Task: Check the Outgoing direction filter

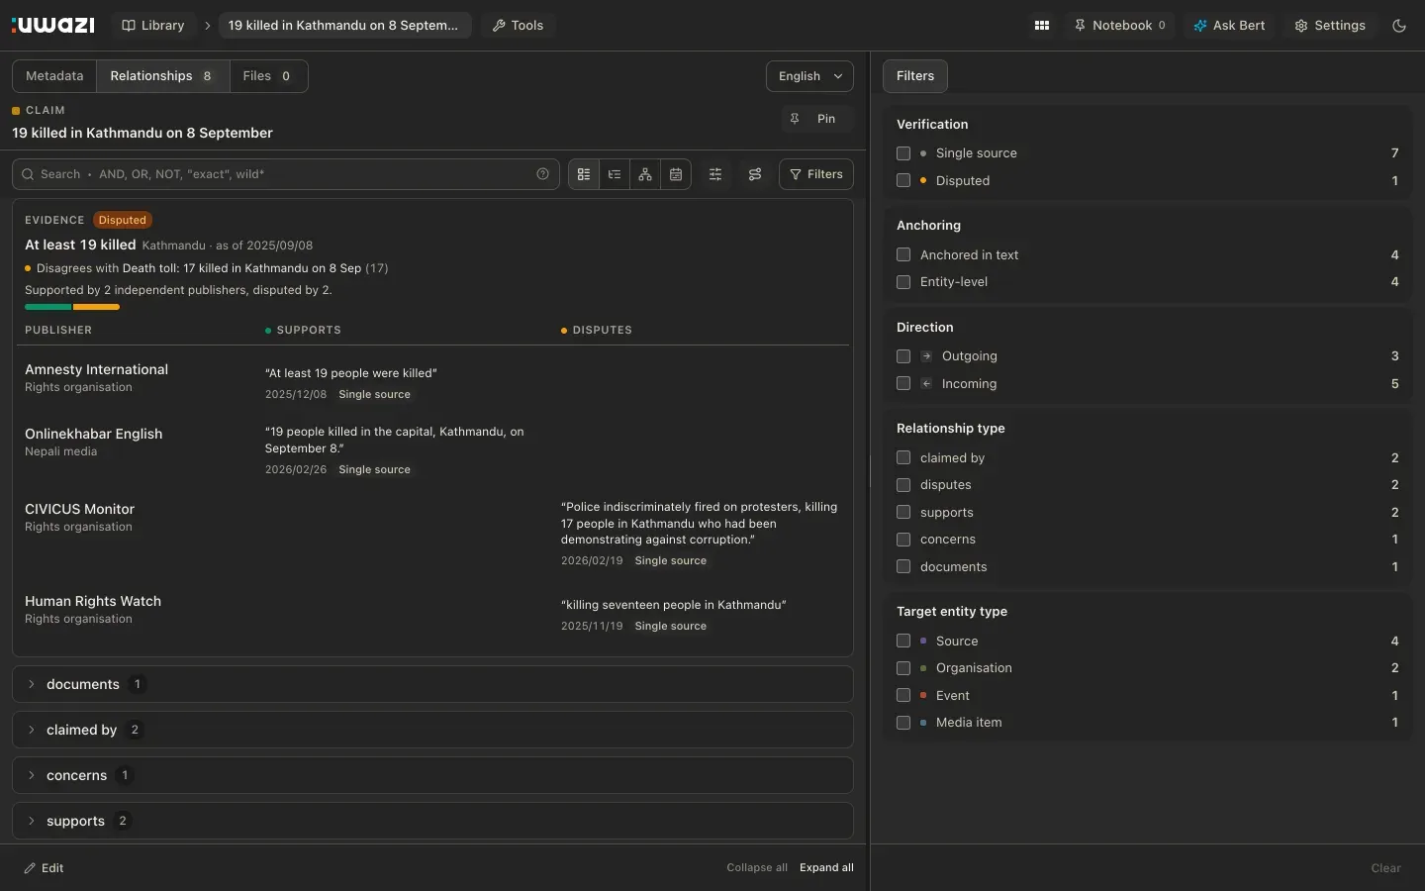Action: point(903,356)
